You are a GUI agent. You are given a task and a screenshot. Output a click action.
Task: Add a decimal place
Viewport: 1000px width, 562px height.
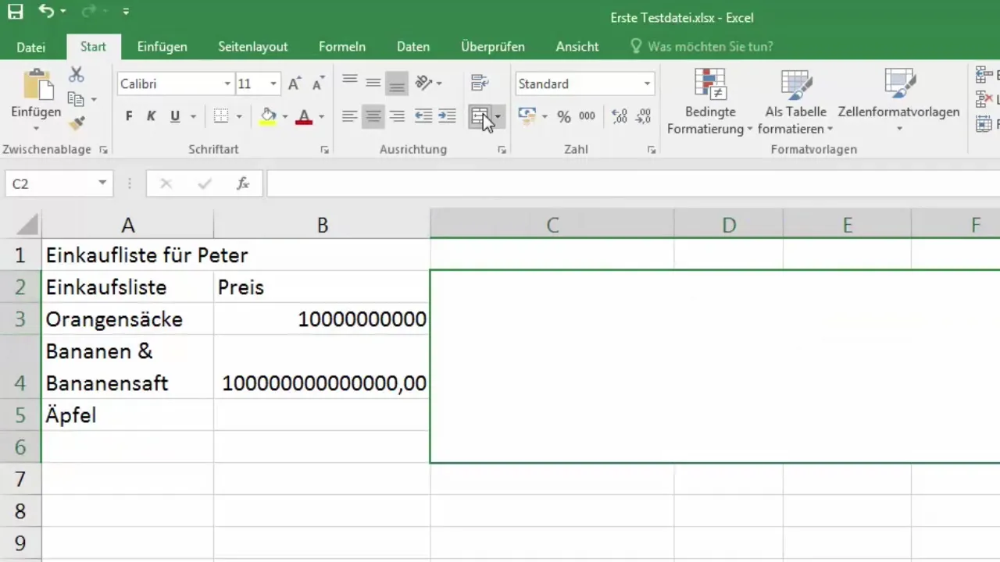(x=620, y=116)
